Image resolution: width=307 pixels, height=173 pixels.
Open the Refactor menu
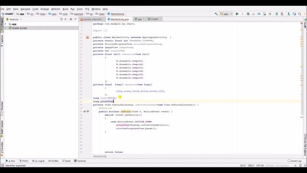[x=56, y=9]
